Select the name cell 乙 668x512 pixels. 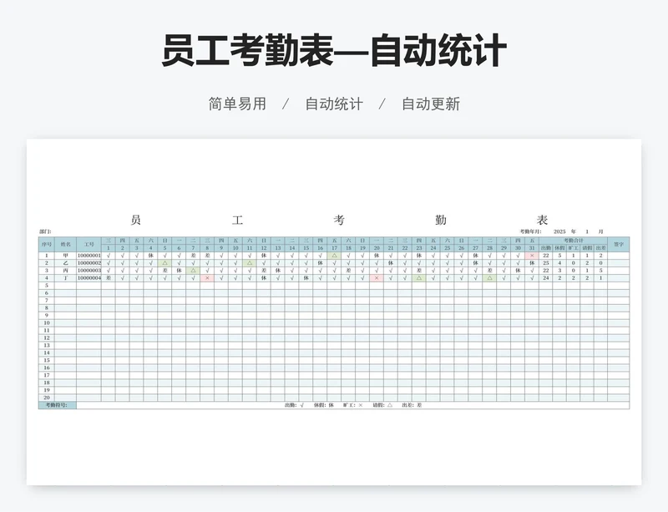pyautogui.click(x=66, y=263)
